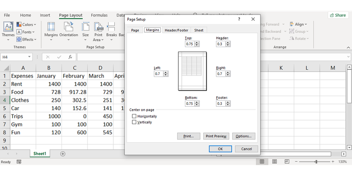
Task: Enable Vertically center on page
Action: 134,122
